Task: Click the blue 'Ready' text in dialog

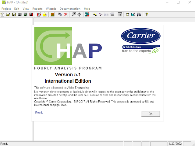Action: click(x=39, y=113)
